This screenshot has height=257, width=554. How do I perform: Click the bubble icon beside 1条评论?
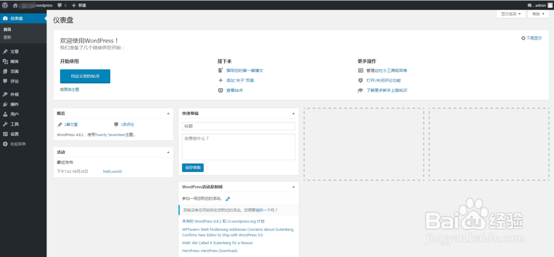coord(116,125)
